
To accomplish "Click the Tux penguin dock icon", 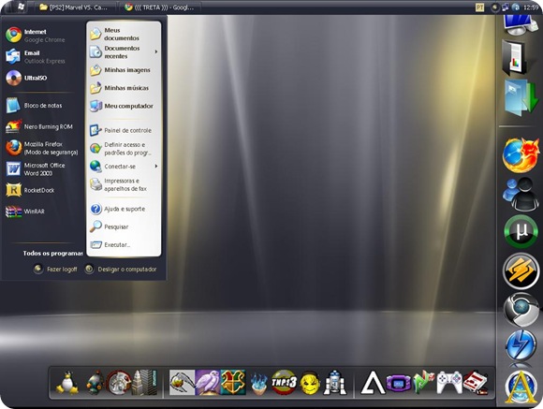I will point(67,383).
